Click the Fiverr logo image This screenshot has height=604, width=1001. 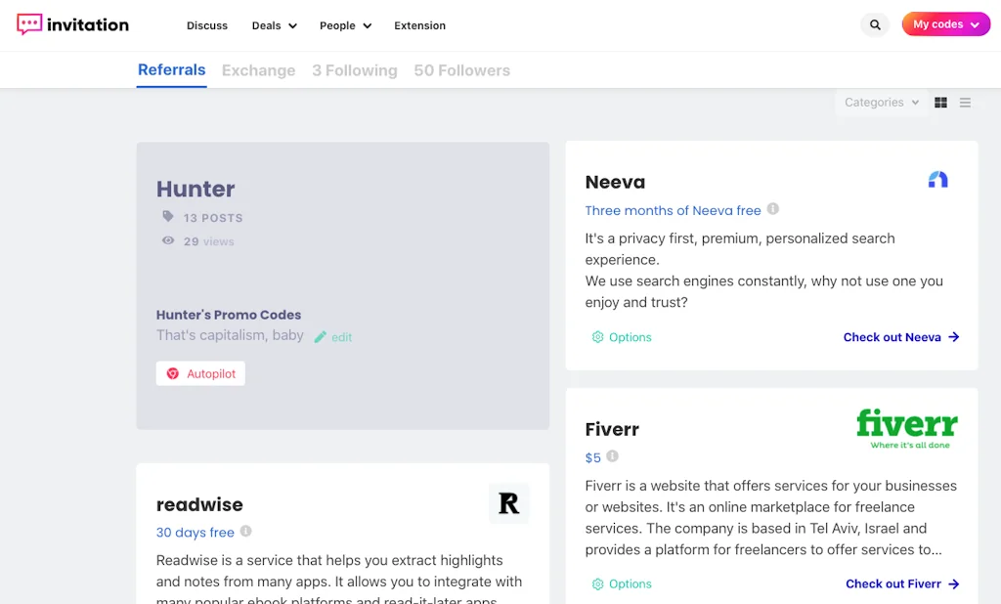tap(906, 428)
